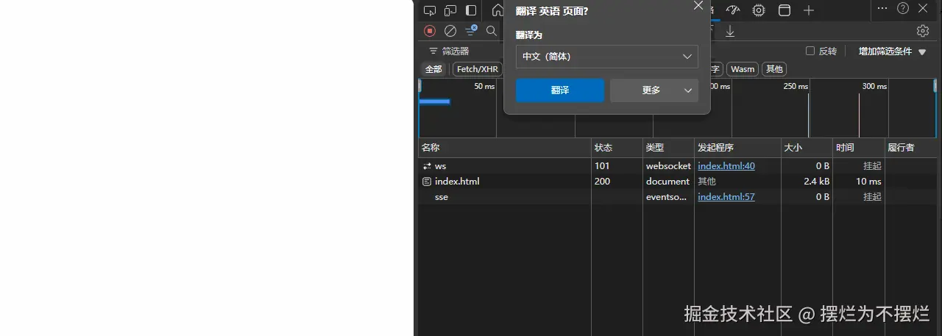Image resolution: width=942 pixels, height=336 pixels.
Task: Toggle the DevTools sidebar dock icon
Action: (471, 10)
